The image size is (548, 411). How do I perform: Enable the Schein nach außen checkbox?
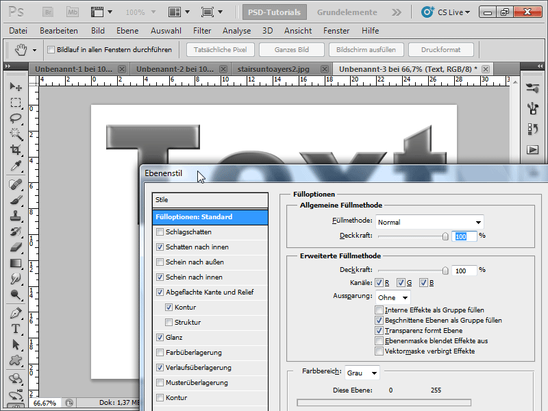point(160,262)
